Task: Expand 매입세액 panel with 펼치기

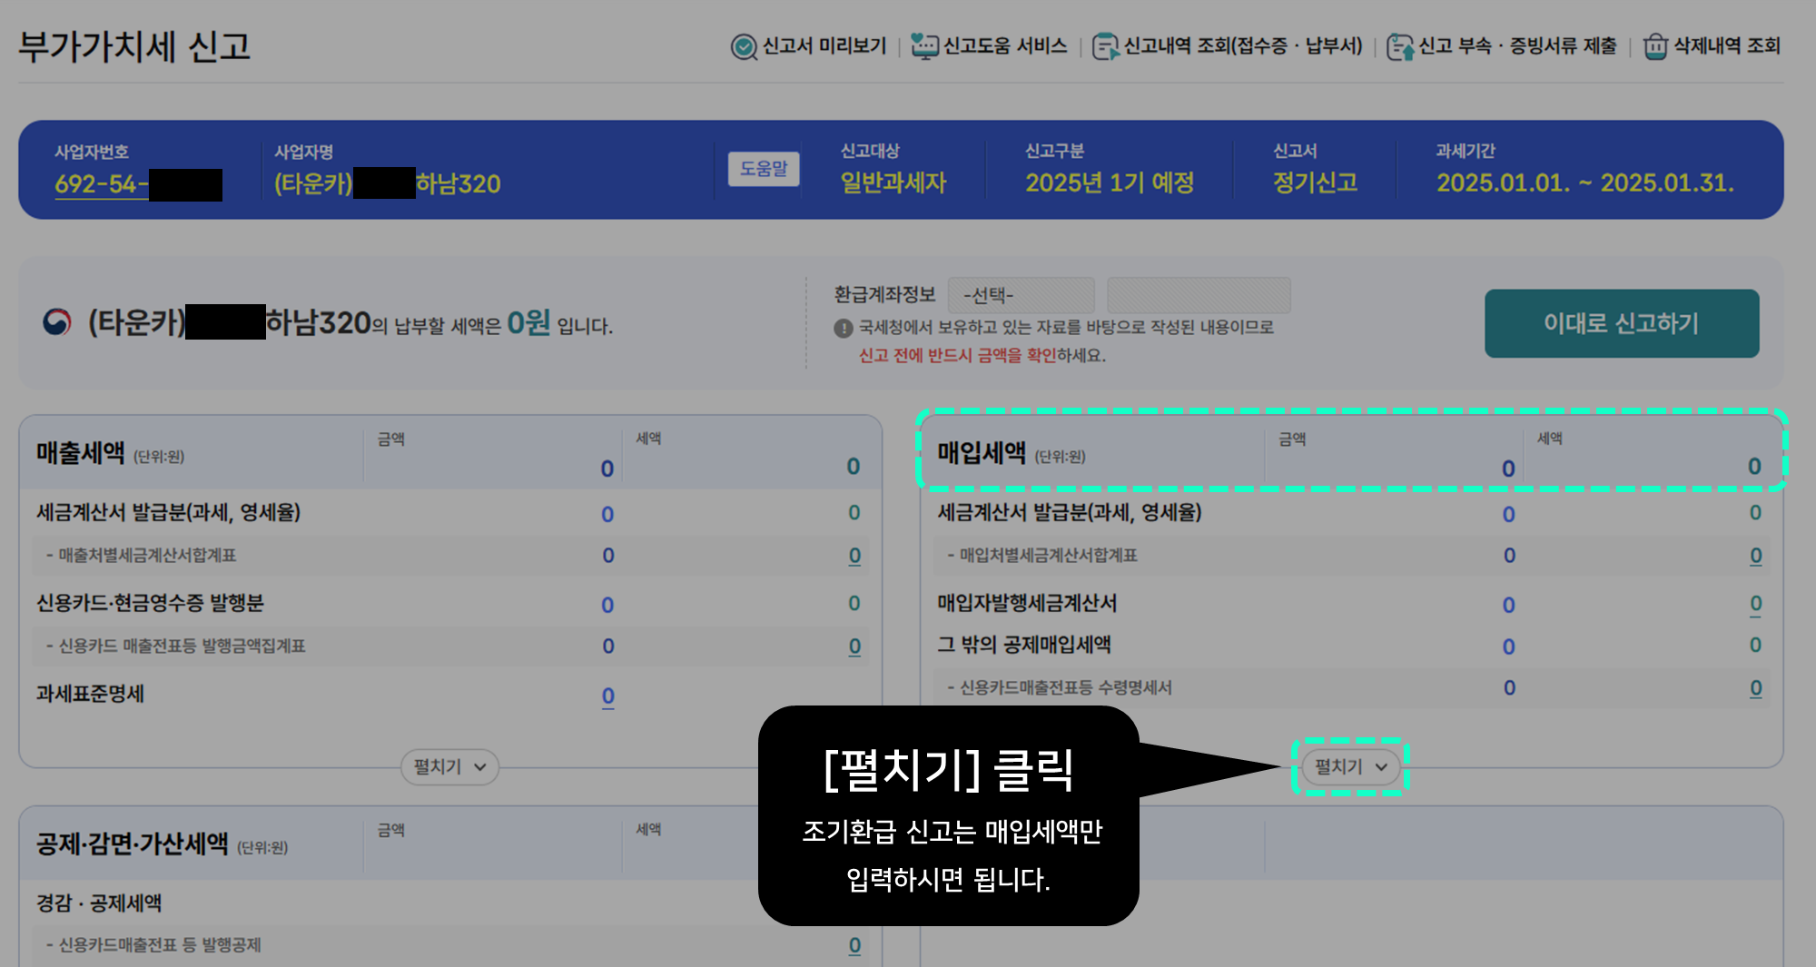Action: 1350,767
